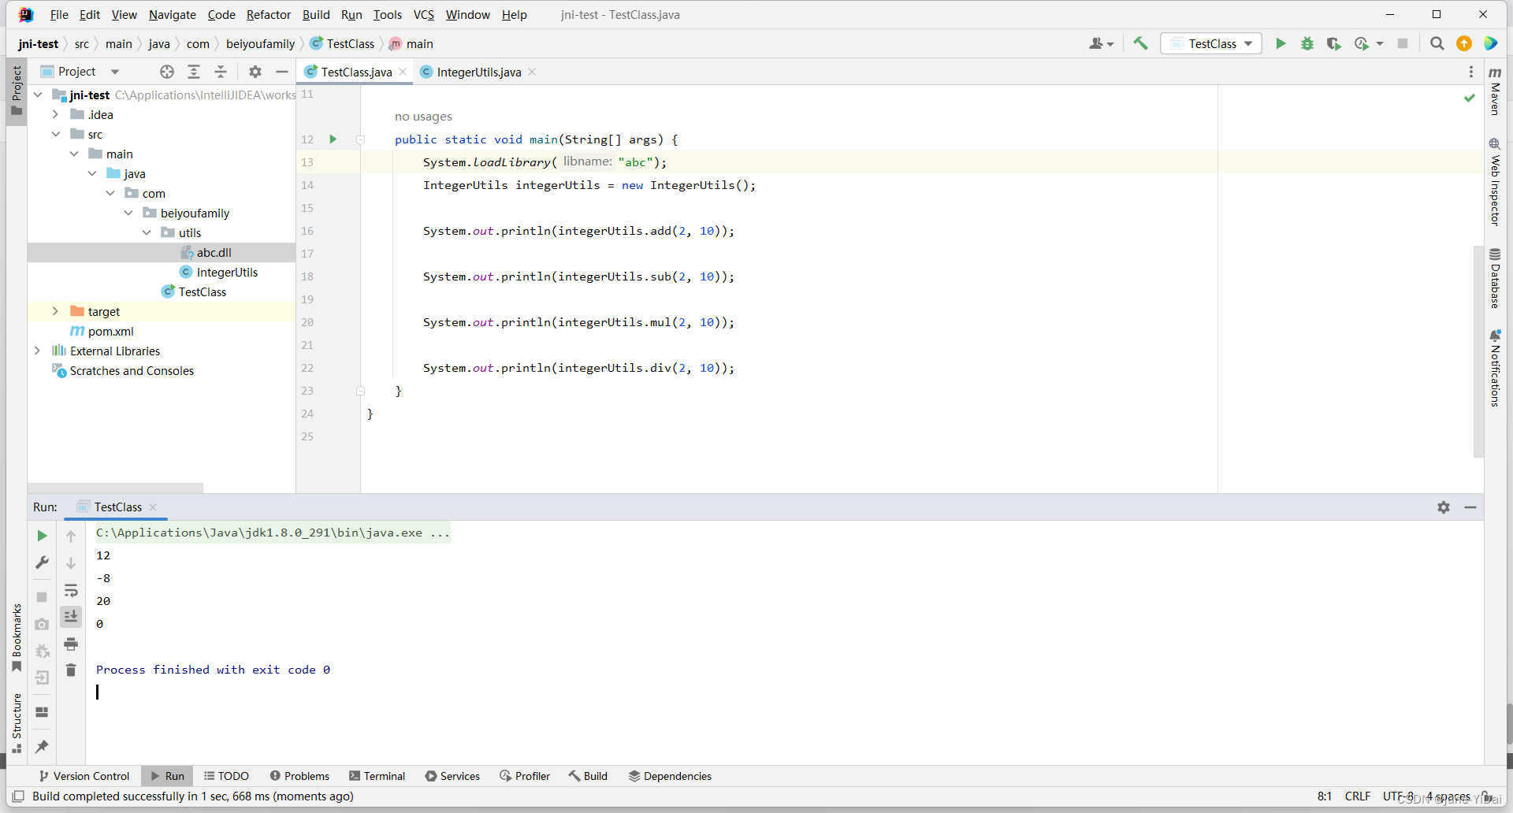Open the Maven tool window
This screenshot has height=813, width=1513.
(x=1495, y=91)
